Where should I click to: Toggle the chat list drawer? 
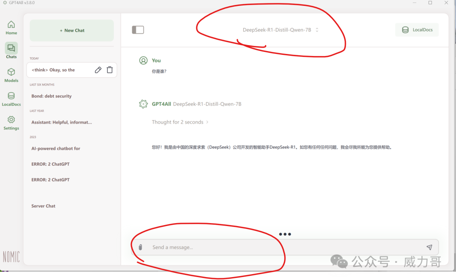coord(138,30)
